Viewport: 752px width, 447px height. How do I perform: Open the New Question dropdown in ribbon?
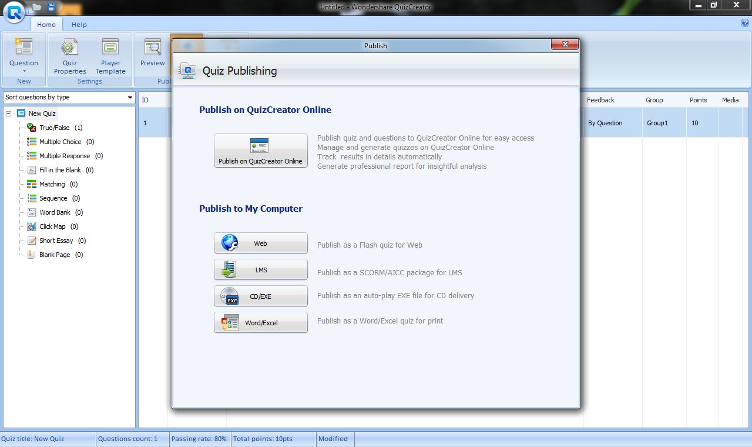pos(23,55)
